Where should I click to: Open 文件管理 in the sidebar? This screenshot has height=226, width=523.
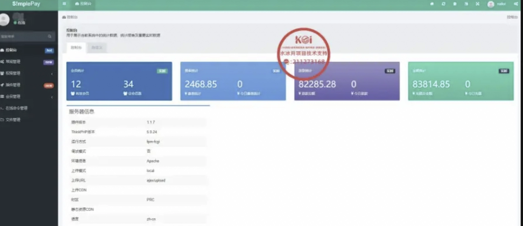[13, 120]
